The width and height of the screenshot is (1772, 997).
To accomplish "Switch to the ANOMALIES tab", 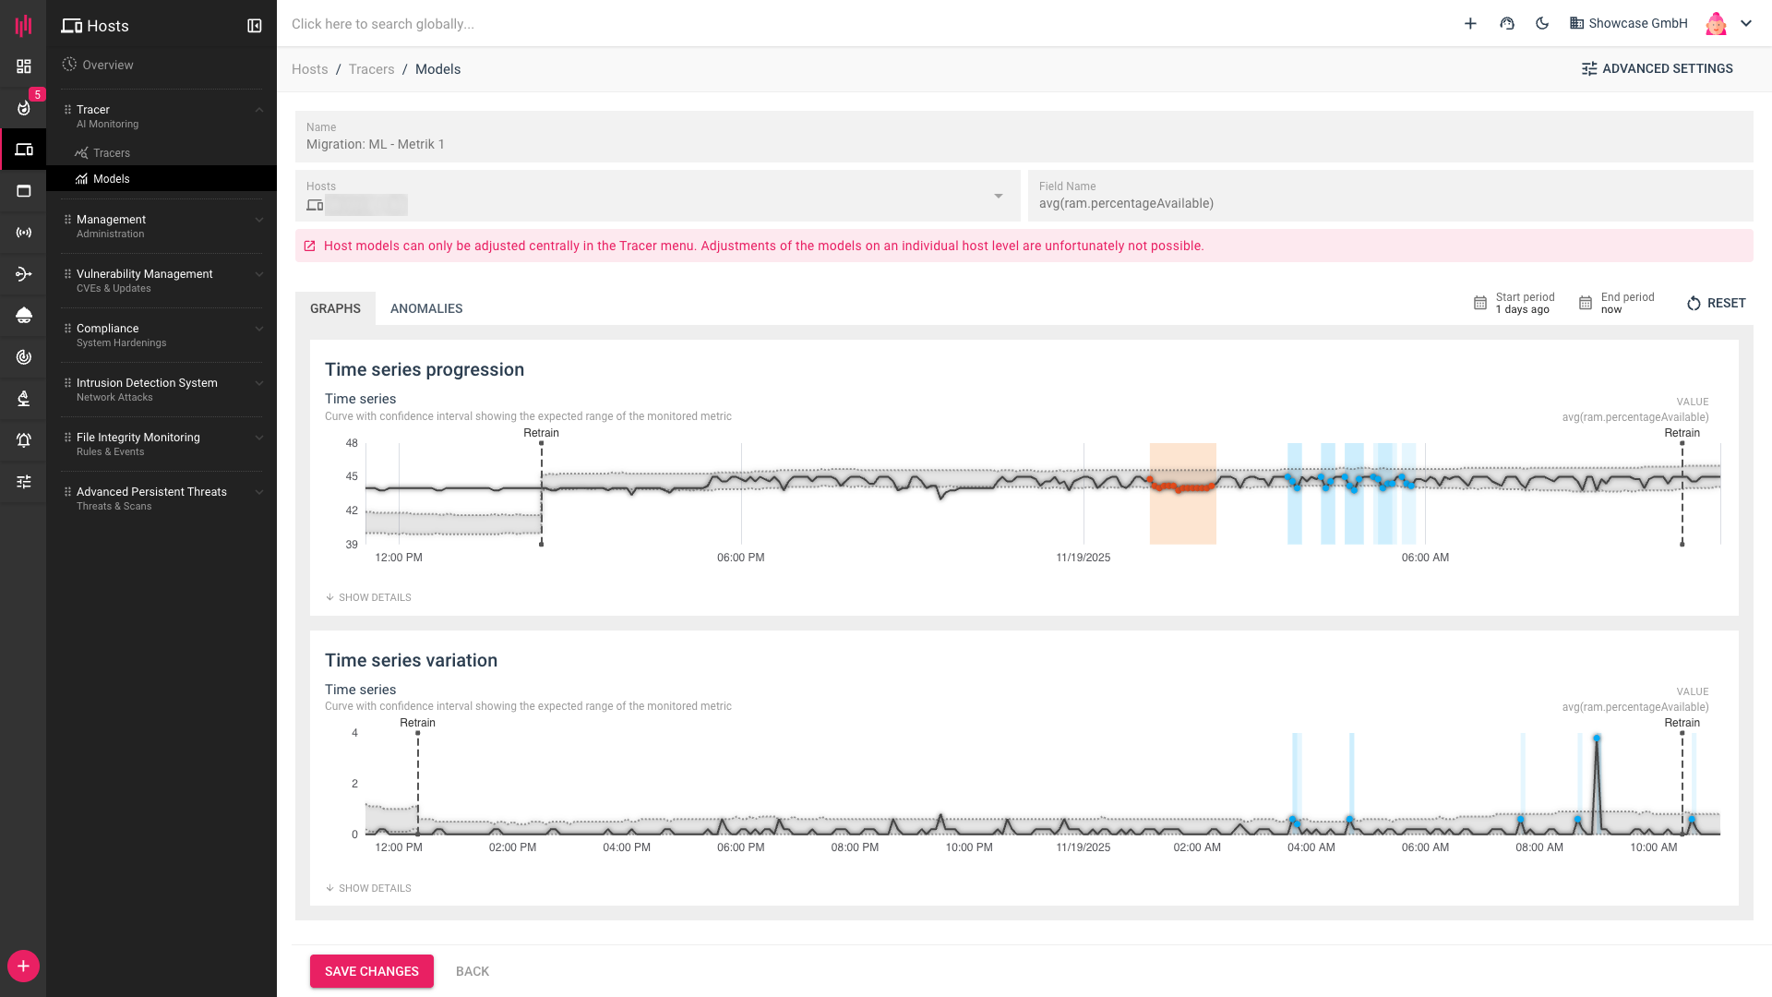I will [x=426, y=308].
